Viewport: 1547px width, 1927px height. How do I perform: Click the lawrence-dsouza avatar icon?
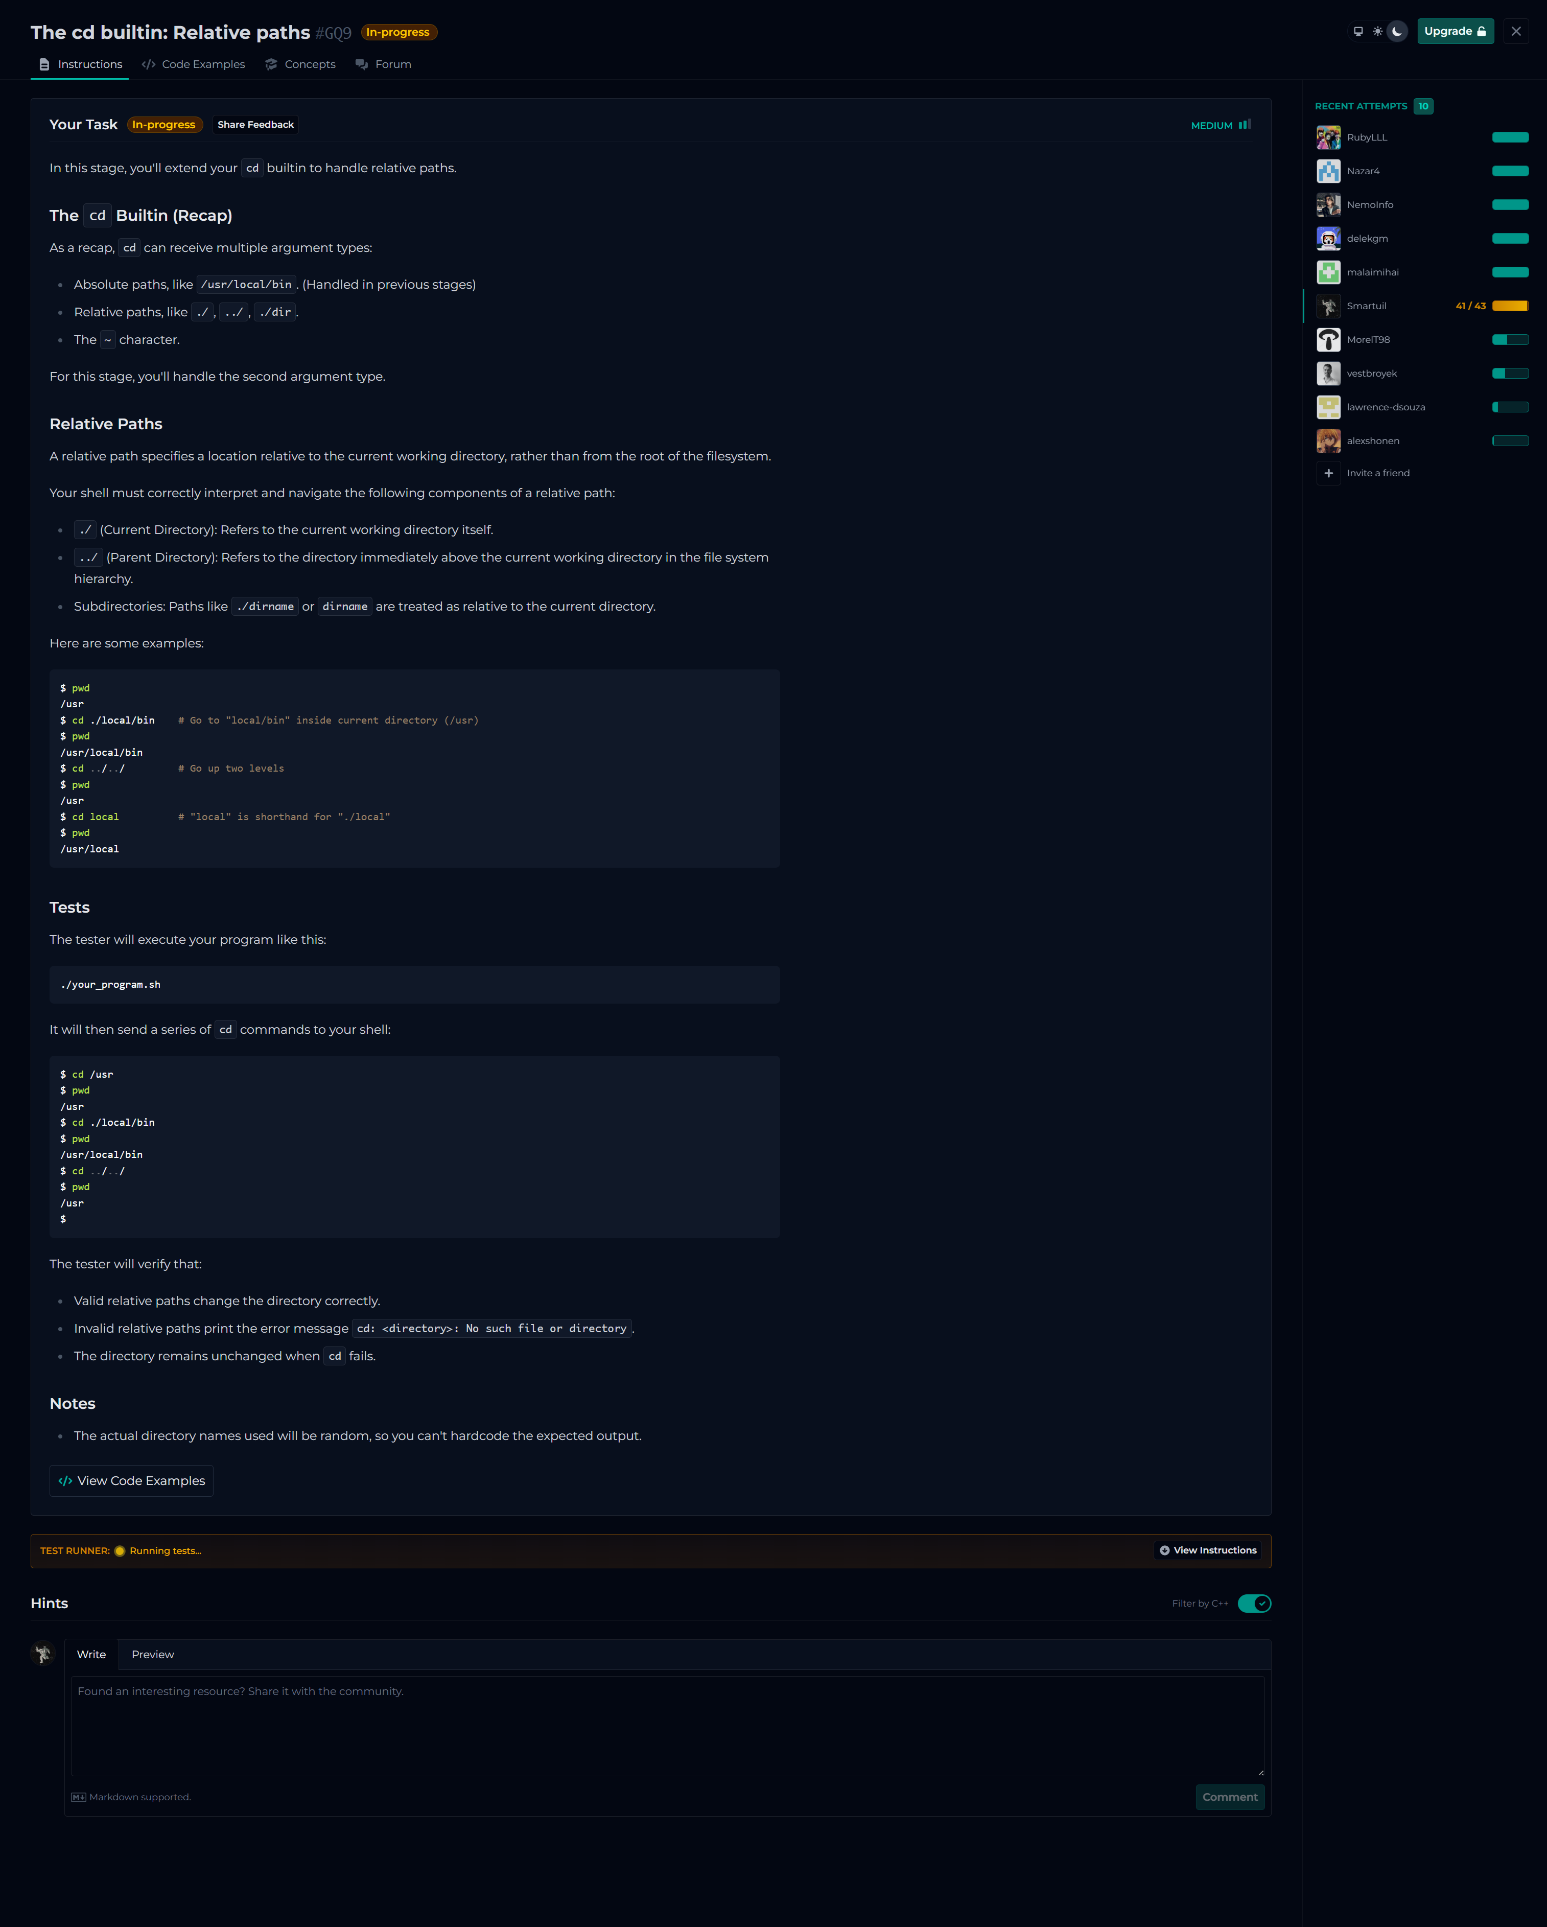pos(1328,408)
